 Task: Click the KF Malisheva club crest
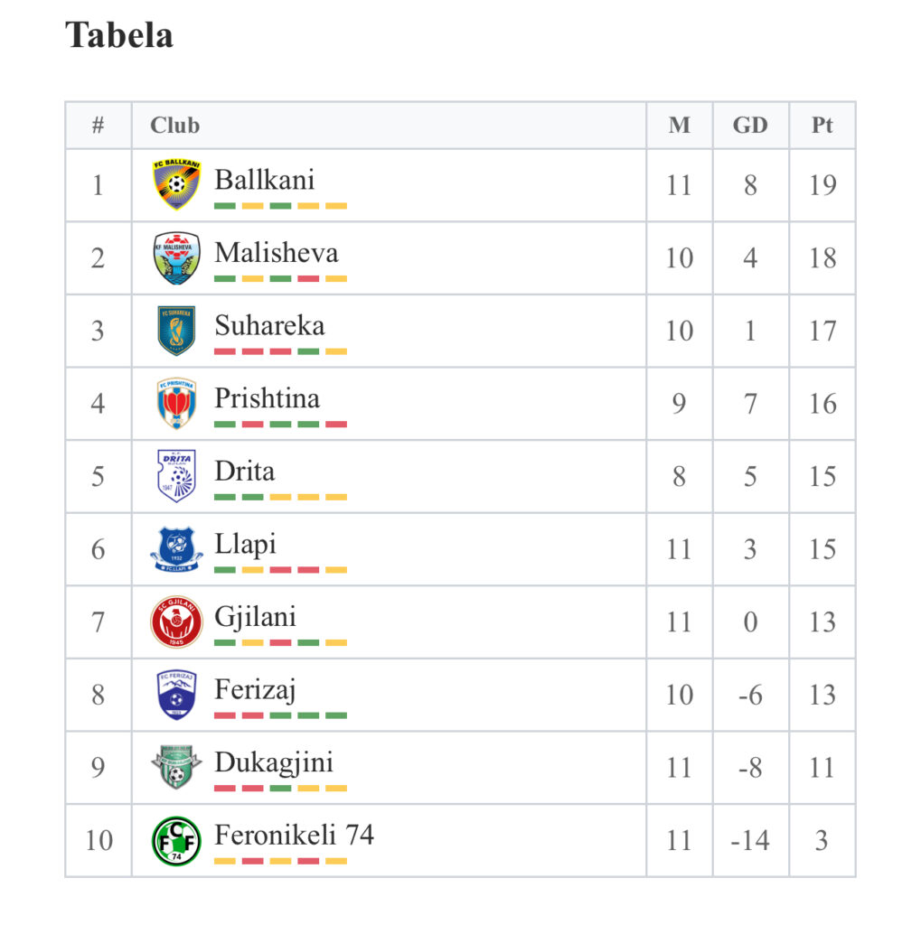pos(176,257)
